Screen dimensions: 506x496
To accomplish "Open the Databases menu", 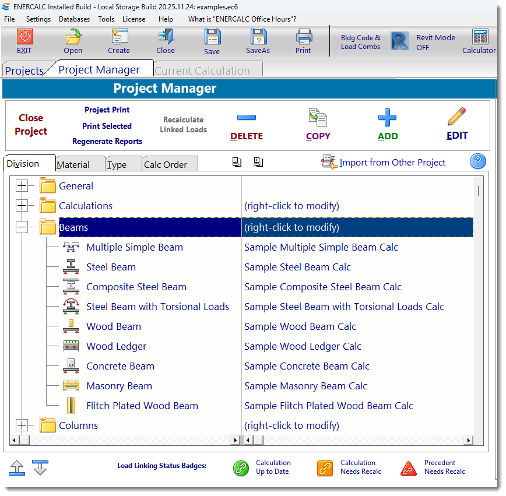I will [74, 19].
